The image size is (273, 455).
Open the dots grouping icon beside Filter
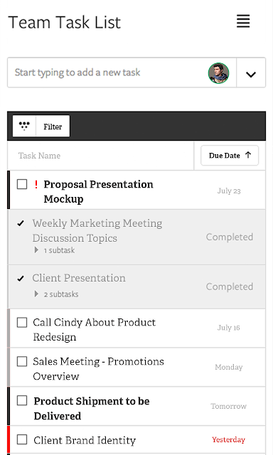coord(24,127)
